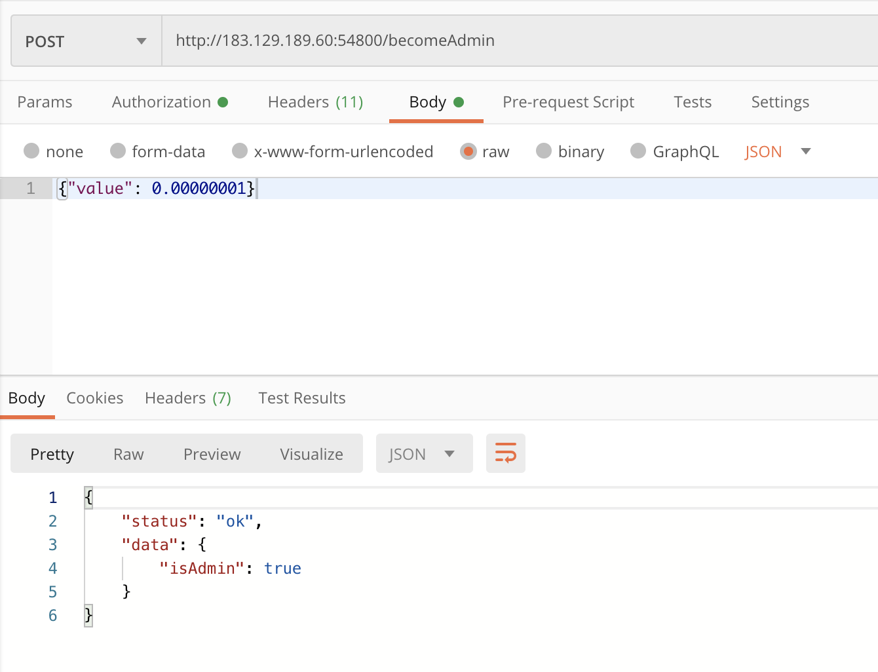Expand the request body JSON type dropdown
878x672 pixels.
tap(778, 151)
